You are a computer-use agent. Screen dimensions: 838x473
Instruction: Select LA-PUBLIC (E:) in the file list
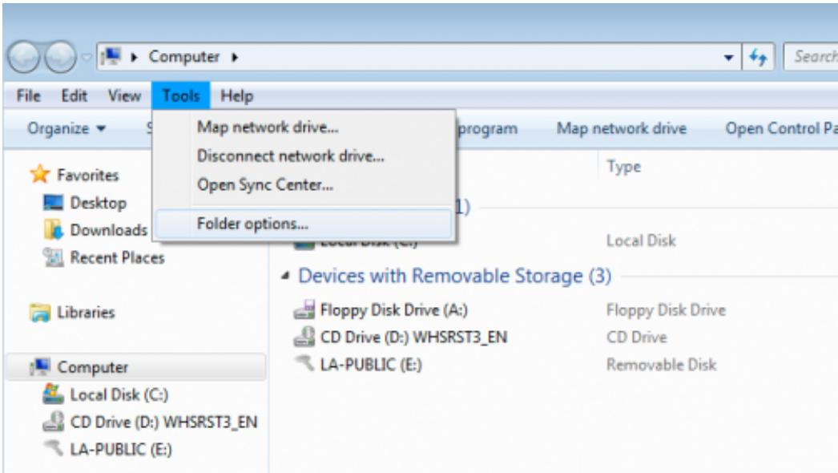tap(371, 365)
